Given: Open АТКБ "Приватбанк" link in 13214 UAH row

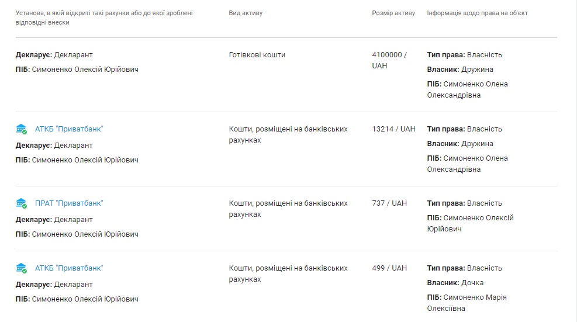Looking at the screenshot, I should tap(69, 129).
